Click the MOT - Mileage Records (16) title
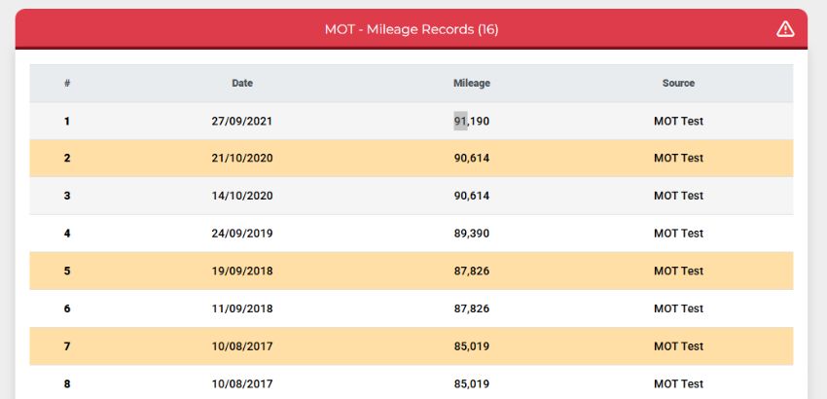Viewport: 827px width, 399px height. (x=412, y=29)
